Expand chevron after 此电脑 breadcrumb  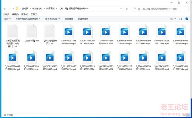(30, 9)
